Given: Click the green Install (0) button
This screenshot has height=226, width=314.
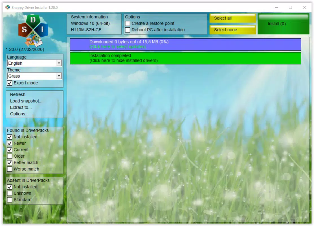Looking at the screenshot, I should pos(283,24).
